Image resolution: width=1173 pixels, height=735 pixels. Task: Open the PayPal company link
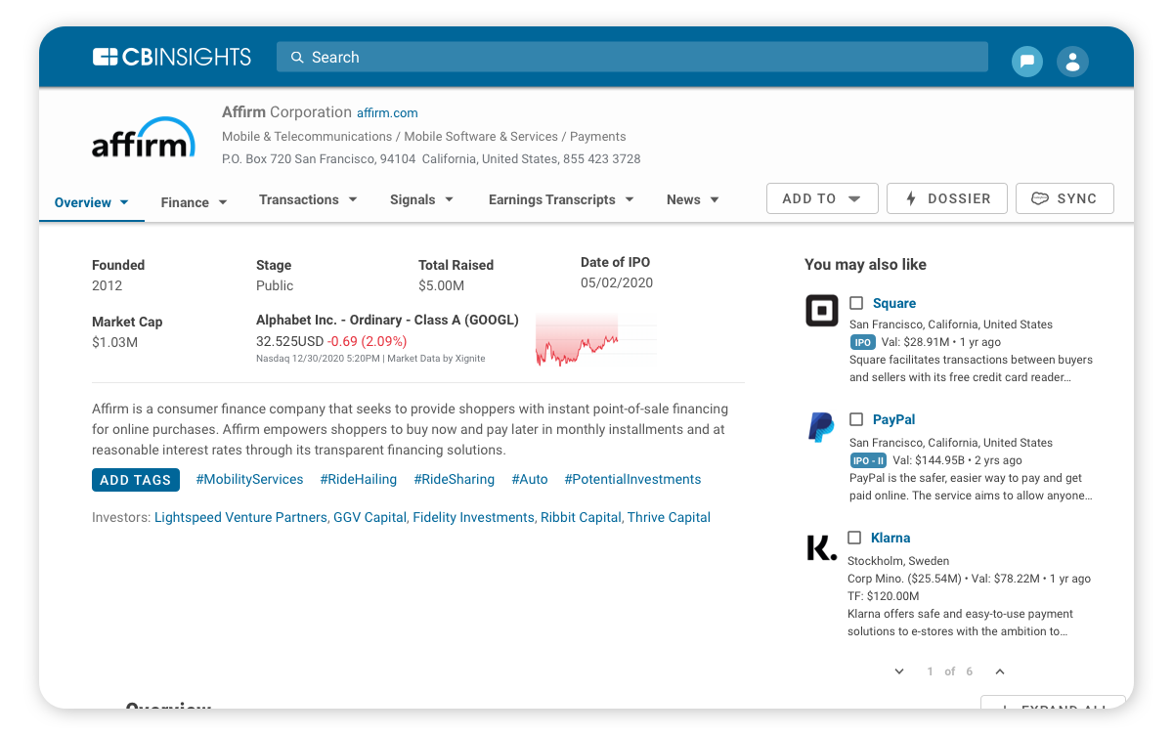point(894,419)
